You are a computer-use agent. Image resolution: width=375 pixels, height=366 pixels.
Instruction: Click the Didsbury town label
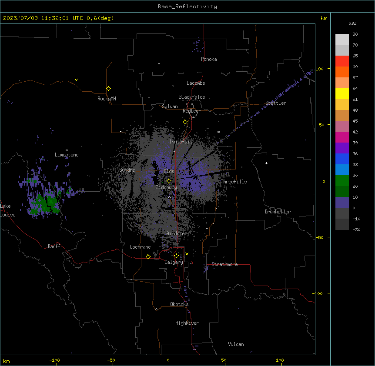[166, 187]
